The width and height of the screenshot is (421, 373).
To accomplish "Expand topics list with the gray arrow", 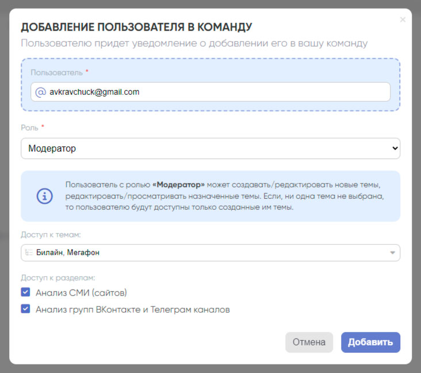I will [393, 253].
